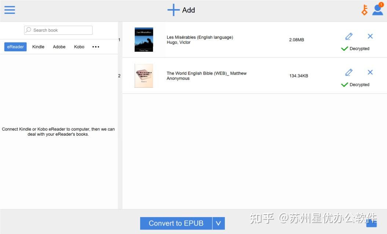
Task: Switch to the Kindle tab
Action: point(38,47)
